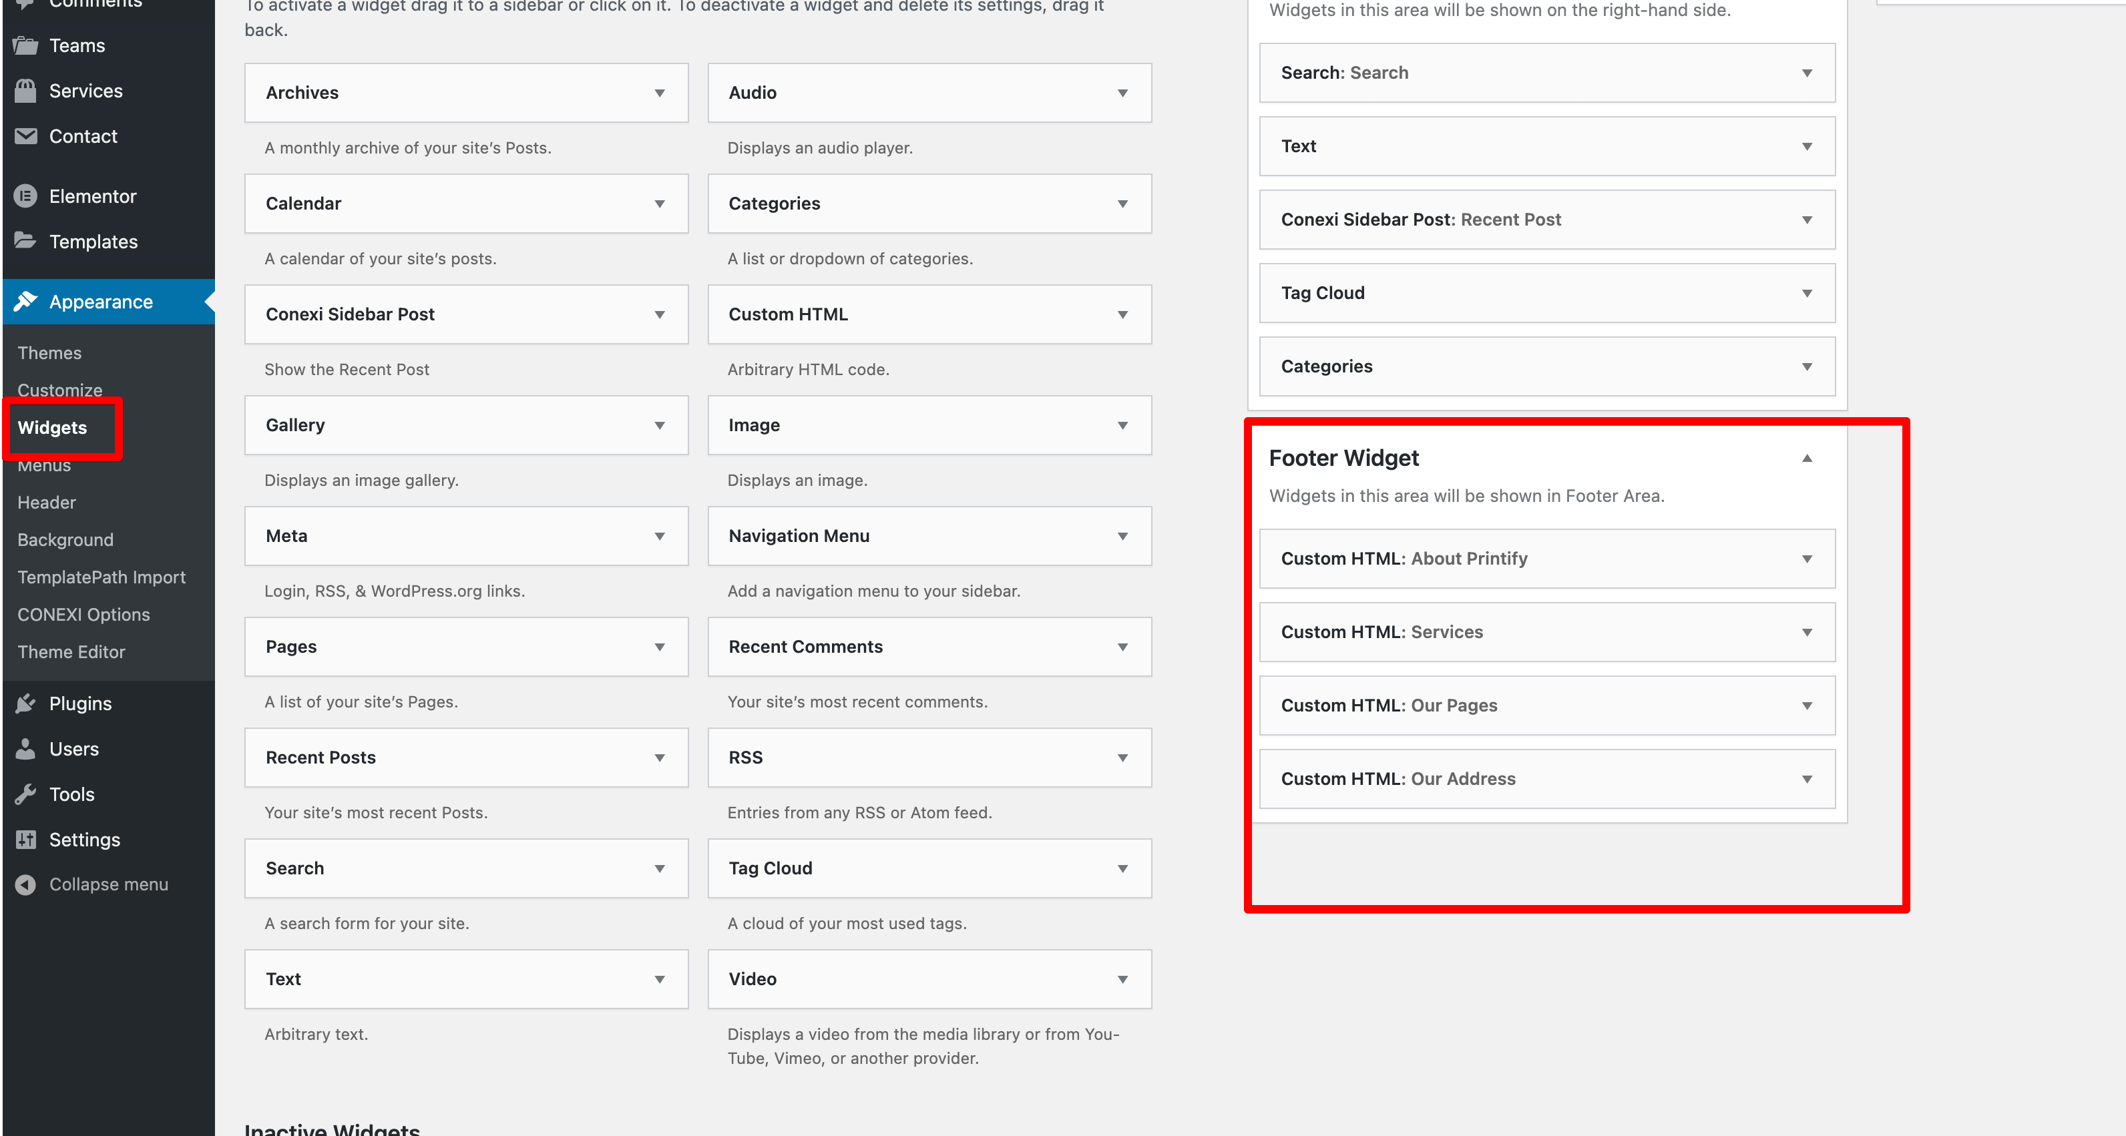Click the Settings sliders icon
This screenshot has width=2126, height=1136.
click(25, 840)
